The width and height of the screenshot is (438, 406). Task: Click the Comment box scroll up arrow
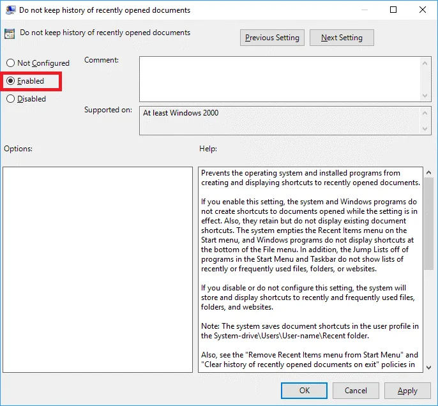coord(426,62)
